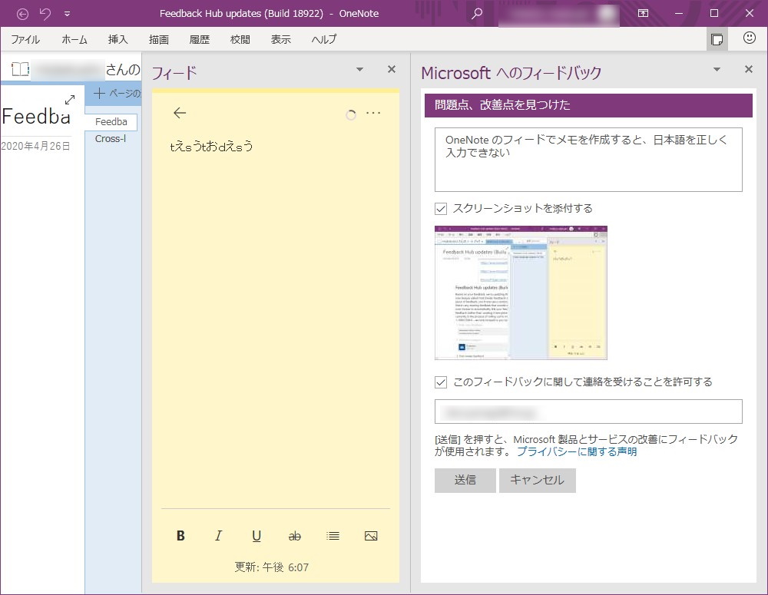The image size is (768, 595).
Task: Open the Microsoft へのフィードバック dropdown arrow
Action: (x=717, y=69)
